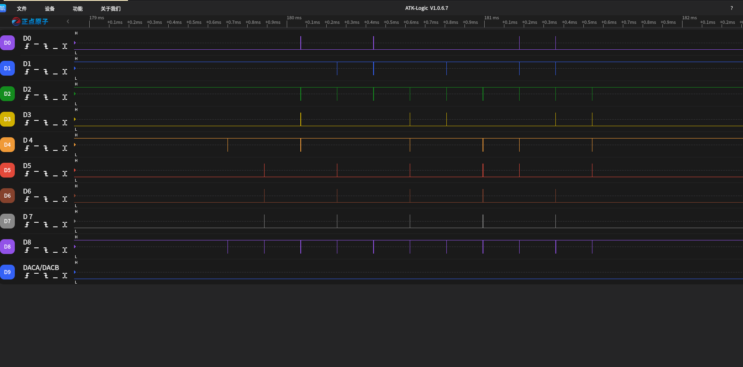Set both-edge trigger on D2

pos(65,97)
